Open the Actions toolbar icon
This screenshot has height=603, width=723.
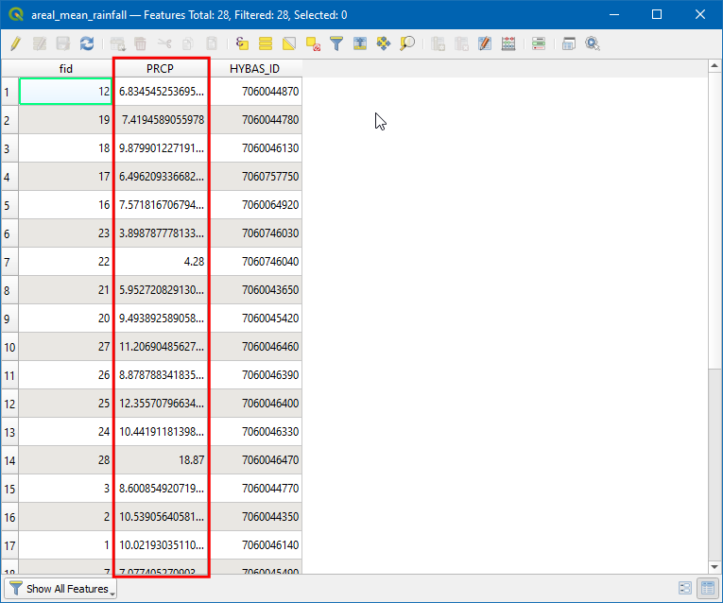[593, 43]
